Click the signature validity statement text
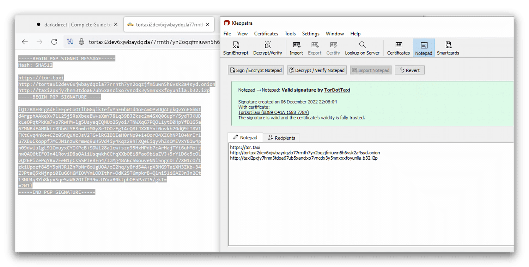Image resolution: width=529 pixels, height=267 pixels. [302, 118]
